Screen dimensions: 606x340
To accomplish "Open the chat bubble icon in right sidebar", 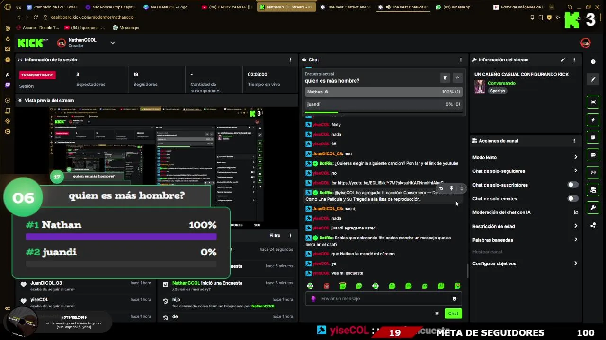I will coord(593,155).
